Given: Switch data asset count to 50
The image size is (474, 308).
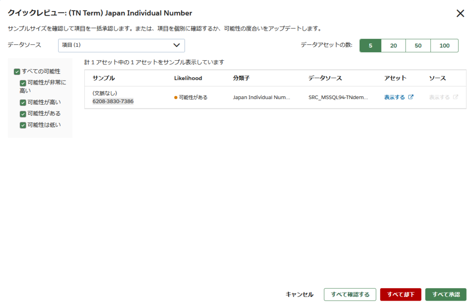Looking at the screenshot, I should [x=418, y=46].
